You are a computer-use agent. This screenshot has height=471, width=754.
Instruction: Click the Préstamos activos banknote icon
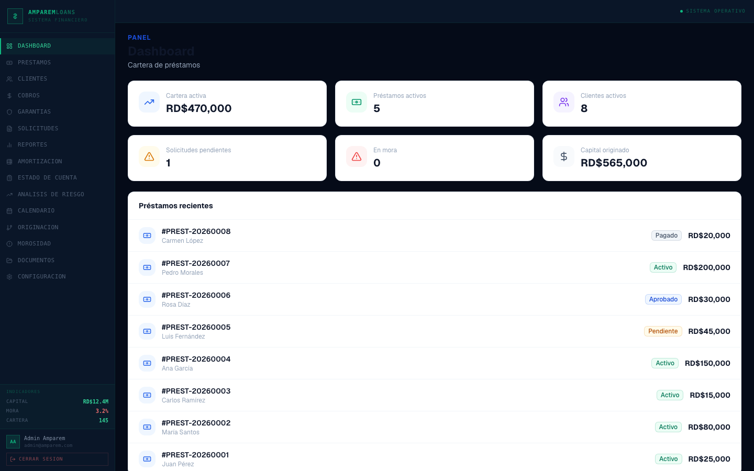pyautogui.click(x=357, y=102)
